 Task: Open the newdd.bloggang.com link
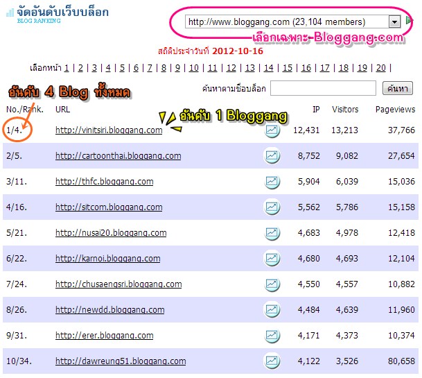(110, 309)
